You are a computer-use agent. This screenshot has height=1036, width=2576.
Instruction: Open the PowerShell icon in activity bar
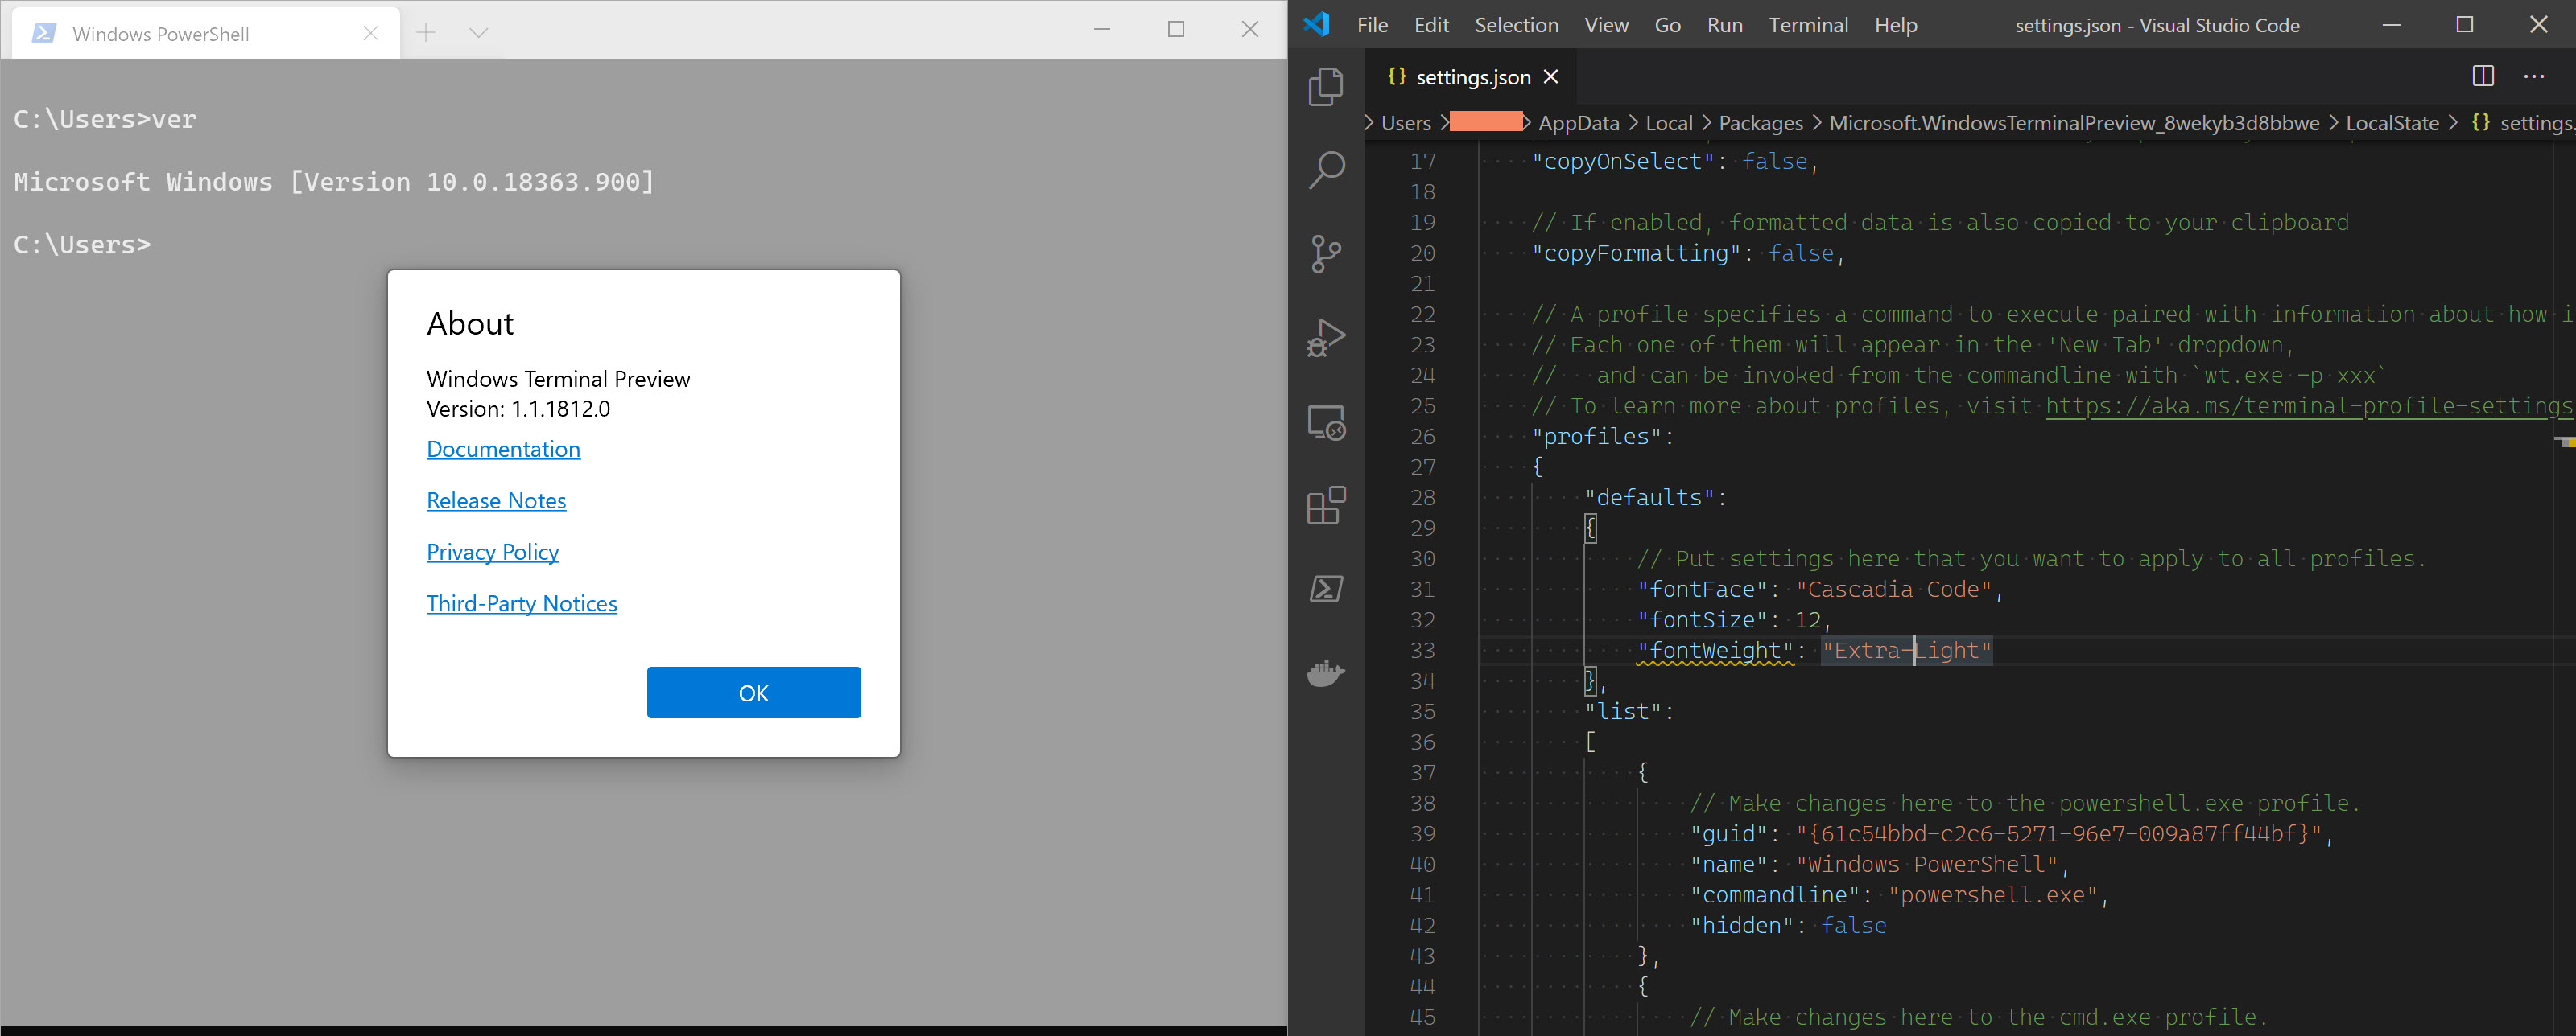click(x=1326, y=589)
